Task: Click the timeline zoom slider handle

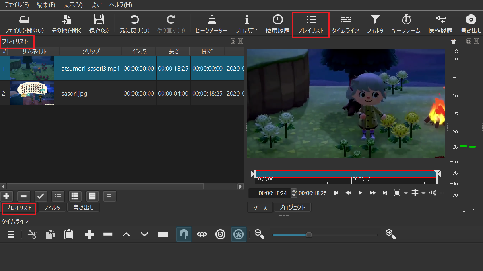Action: tap(309, 235)
